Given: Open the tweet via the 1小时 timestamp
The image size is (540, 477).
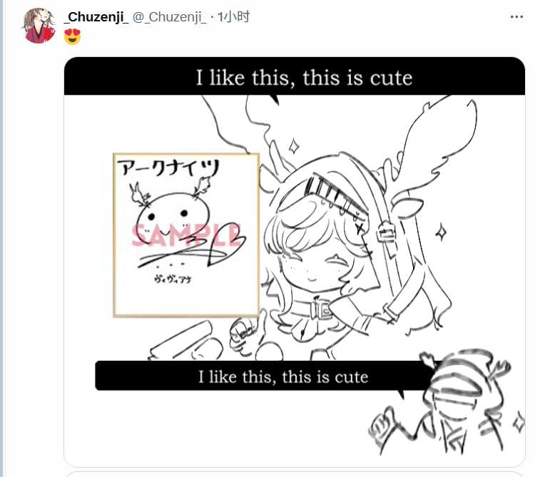Looking at the screenshot, I should click(233, 17).
